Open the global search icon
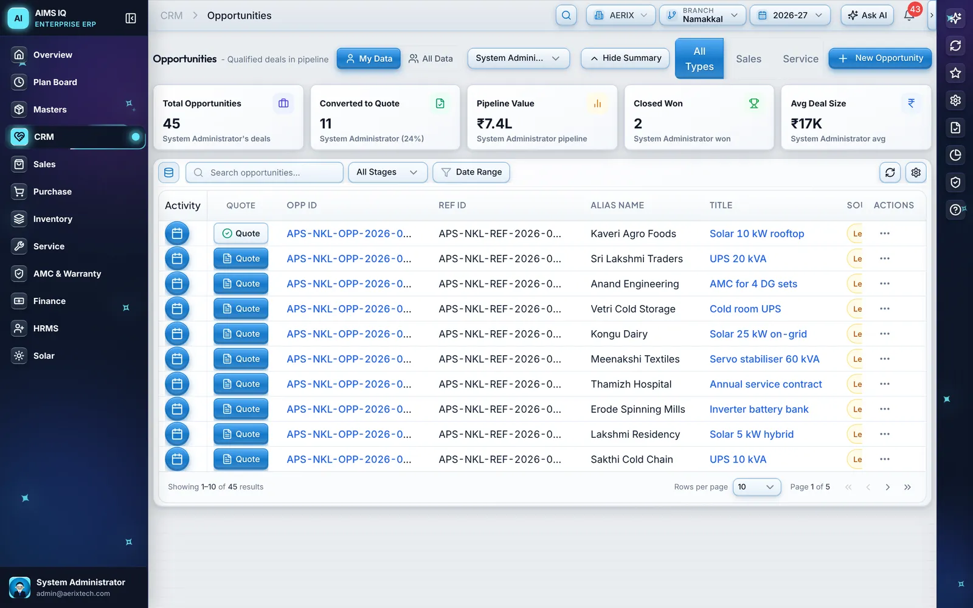 tap(566, 15)
